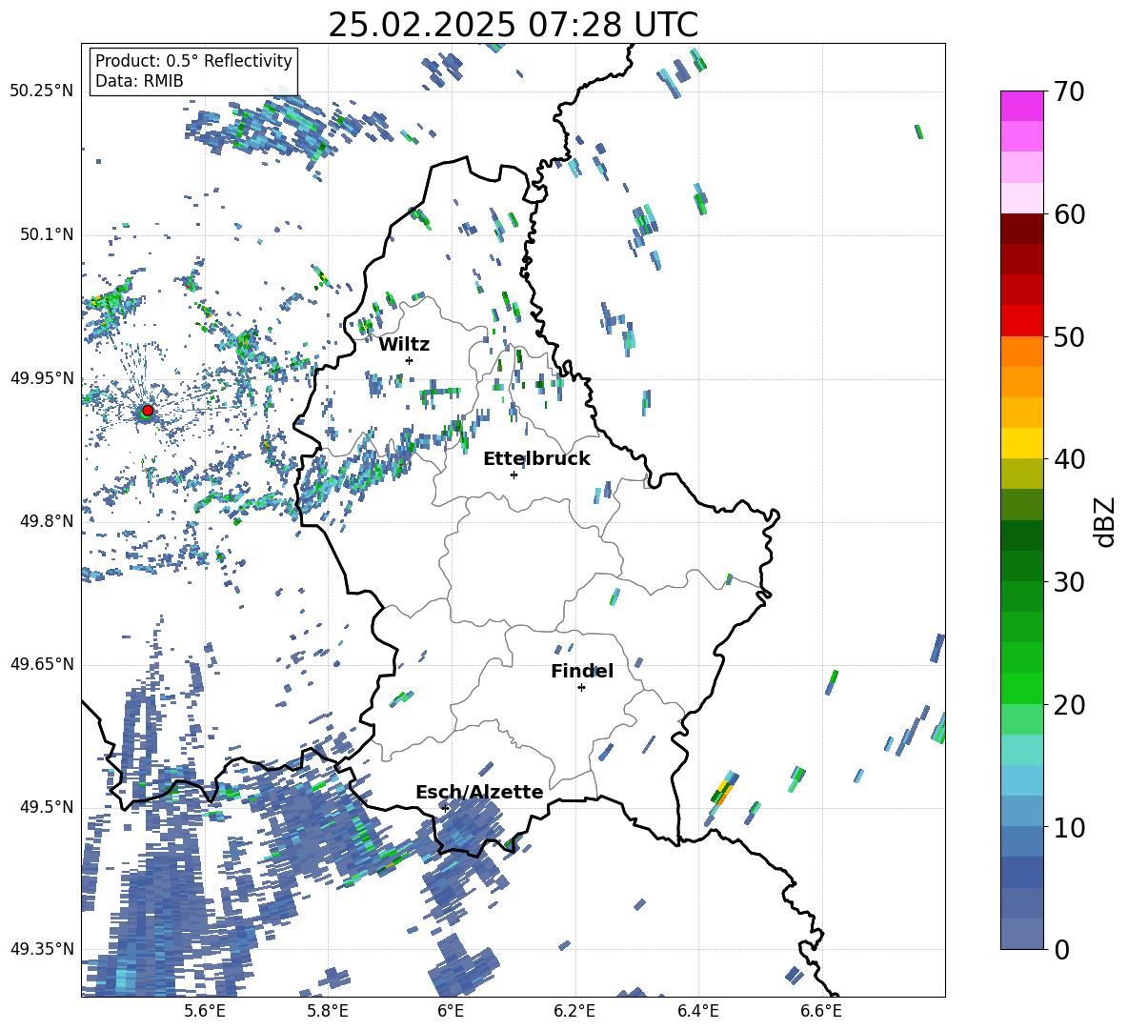This screenshot has width=1128, height=1030.
Task: Click the 0 tick on the colorbar
Action: point(1061,949)
